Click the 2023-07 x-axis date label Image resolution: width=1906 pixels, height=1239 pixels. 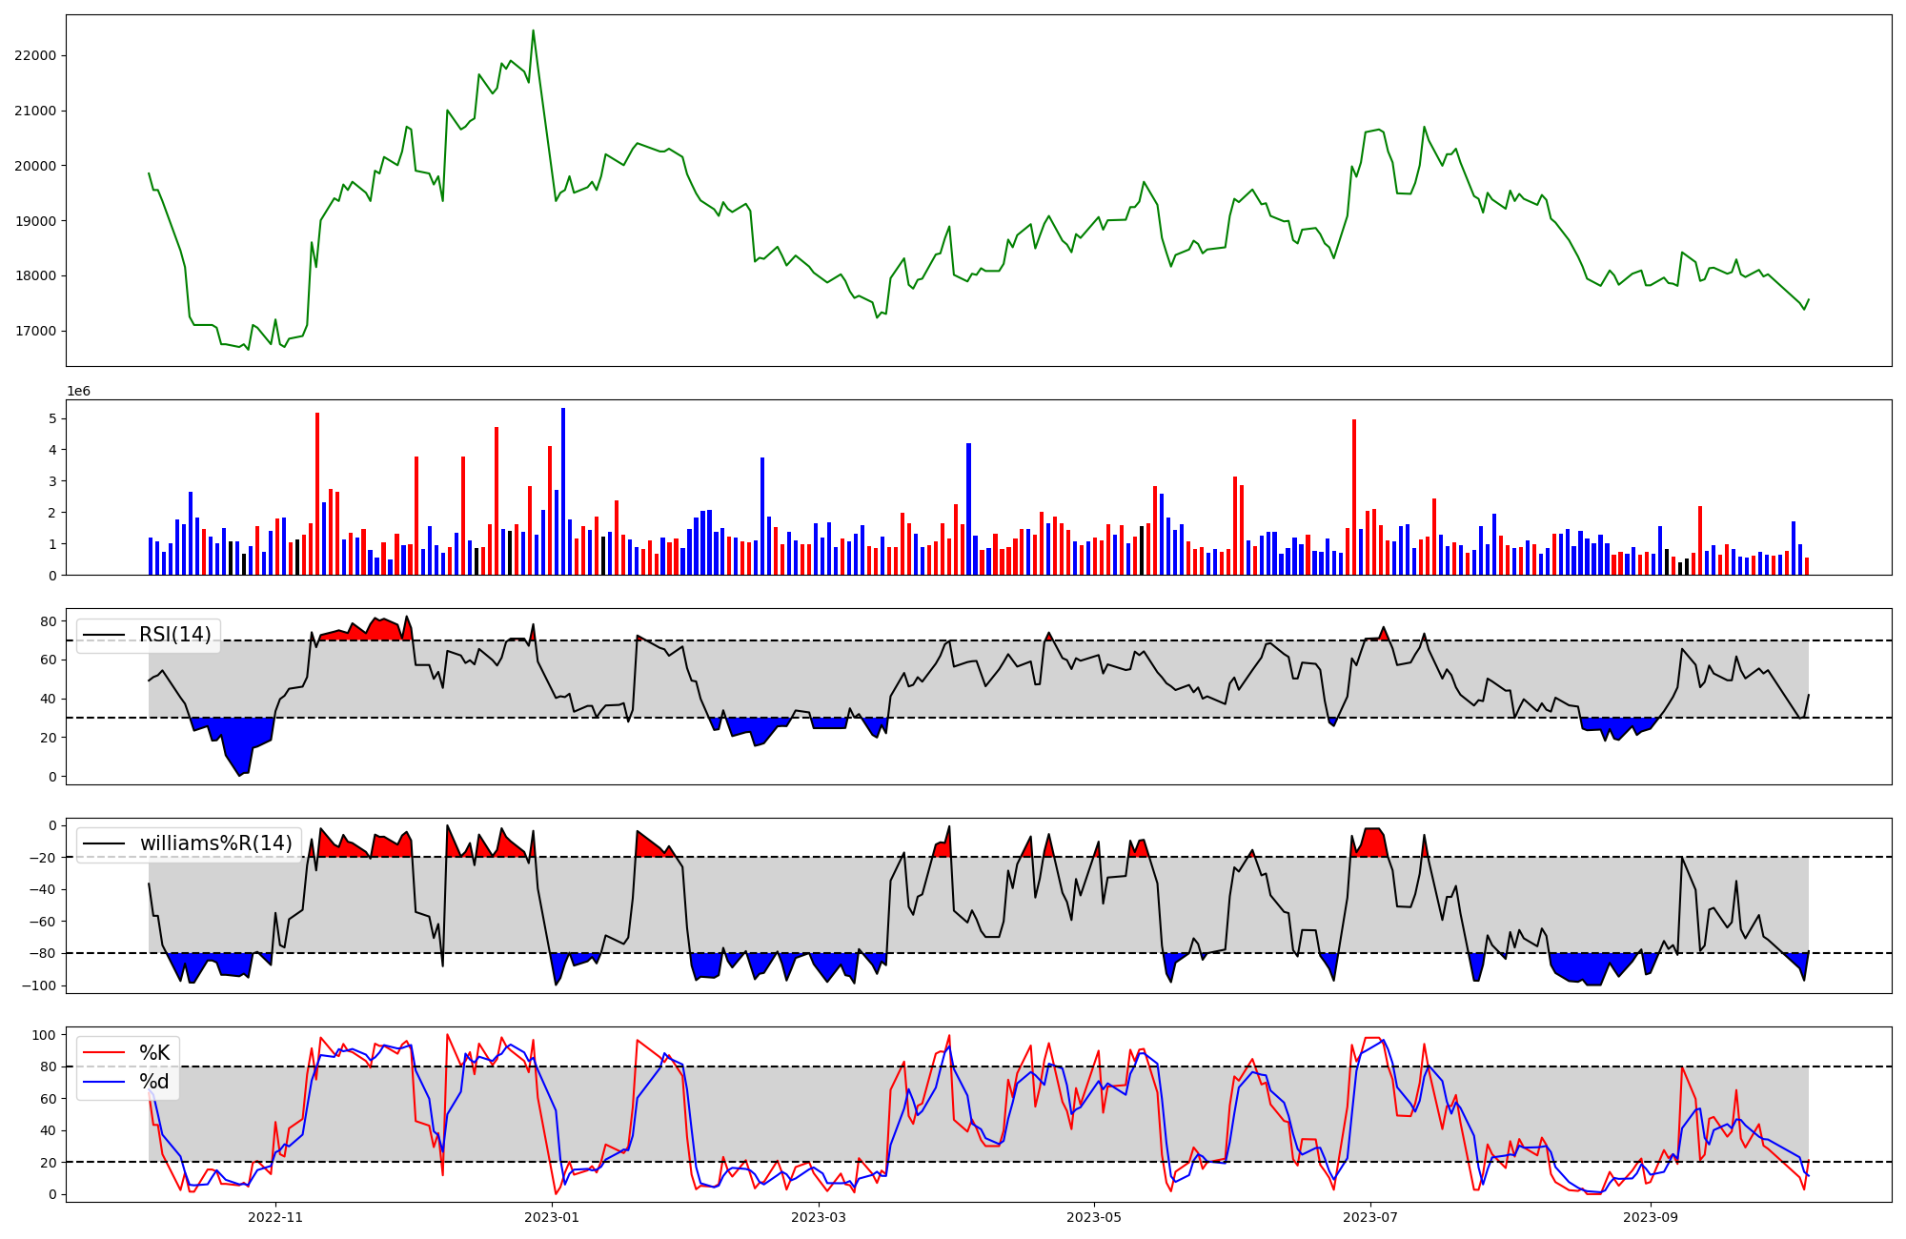coord(1370,1217)
